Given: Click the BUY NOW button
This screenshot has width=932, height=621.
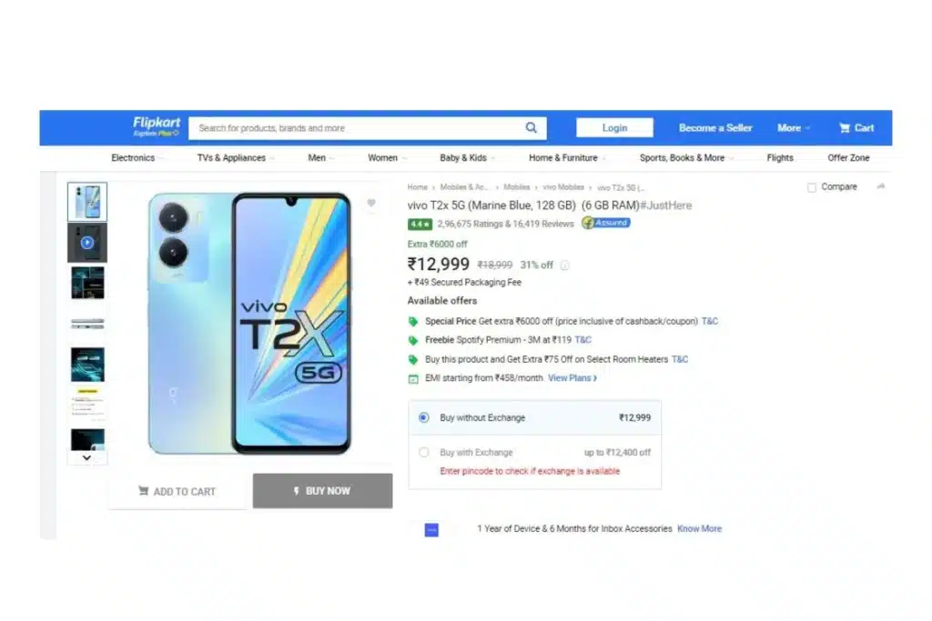Looking at the screenshot, I should point(322,491).
